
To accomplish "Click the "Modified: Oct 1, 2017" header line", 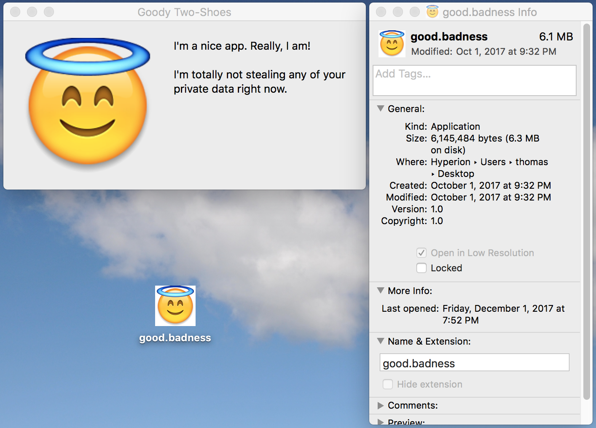I will coord(483,51).
